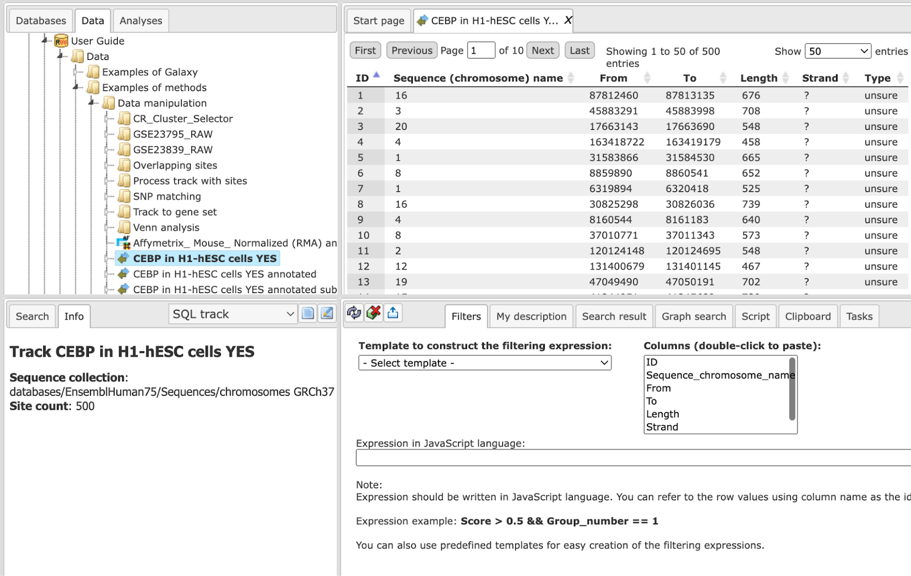Click the Examples of methods folder icon
Viewport: 911px width, 576px height.
(93, 87)
